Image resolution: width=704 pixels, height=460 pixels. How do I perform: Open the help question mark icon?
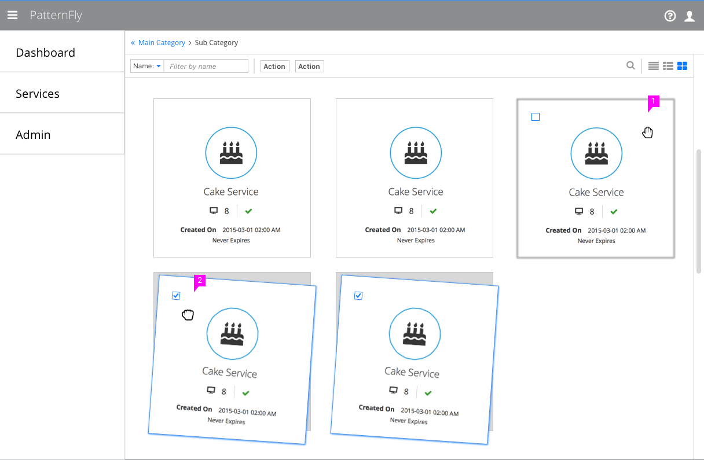pos(670,16)
